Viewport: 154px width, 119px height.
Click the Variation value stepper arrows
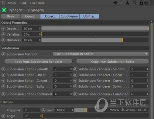[40, 34]
